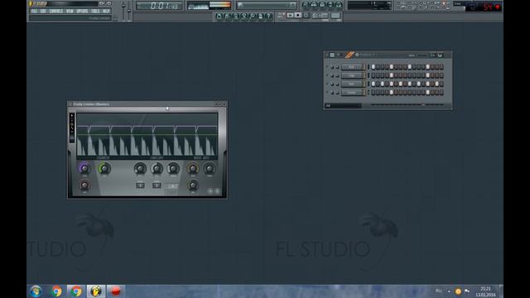Click the play arrow icon on limiter display sidebar

pyautogui.click(x=72, y=116)
